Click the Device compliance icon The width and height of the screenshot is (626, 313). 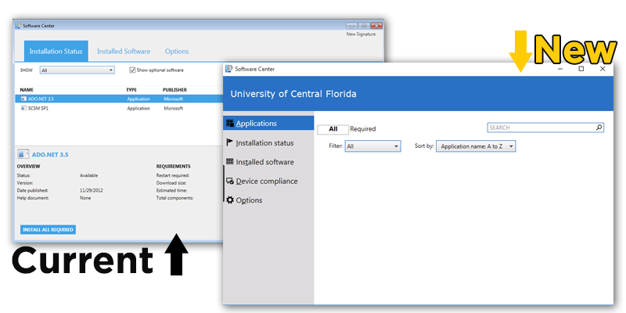230,181
